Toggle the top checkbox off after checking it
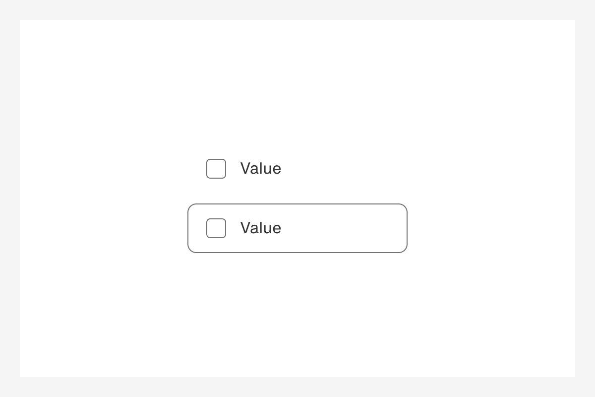 (x=216, y=169)
